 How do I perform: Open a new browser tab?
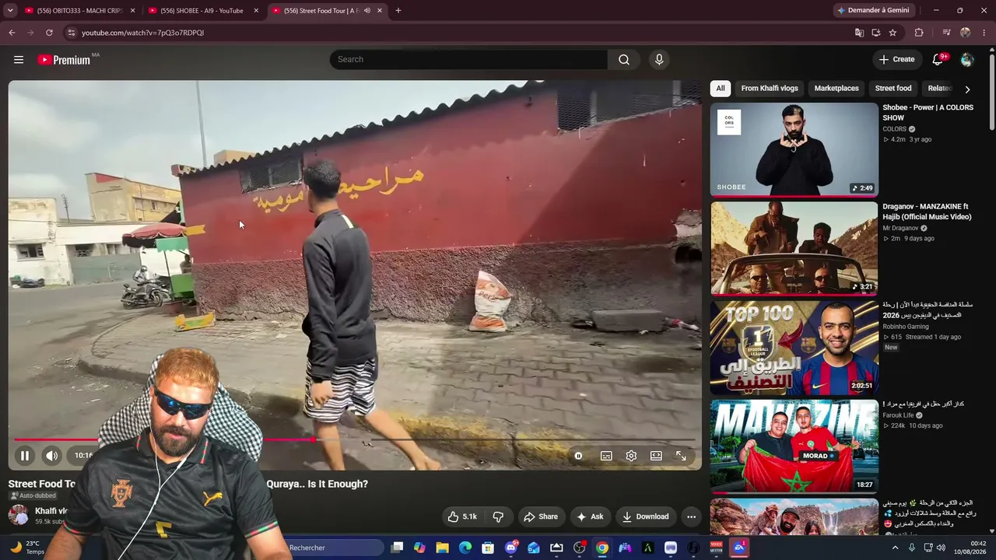[x=398, y=11]
